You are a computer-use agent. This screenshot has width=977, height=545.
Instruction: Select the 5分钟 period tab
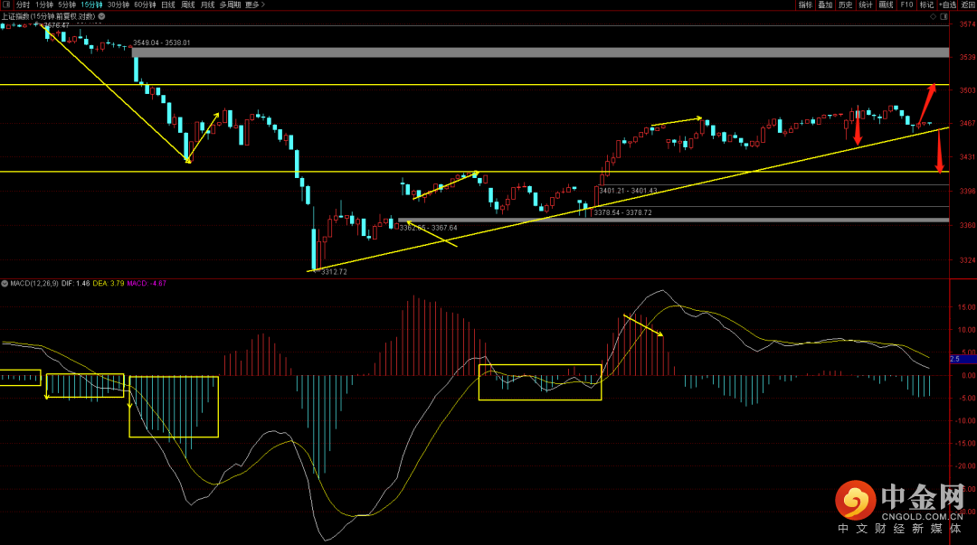67,5
